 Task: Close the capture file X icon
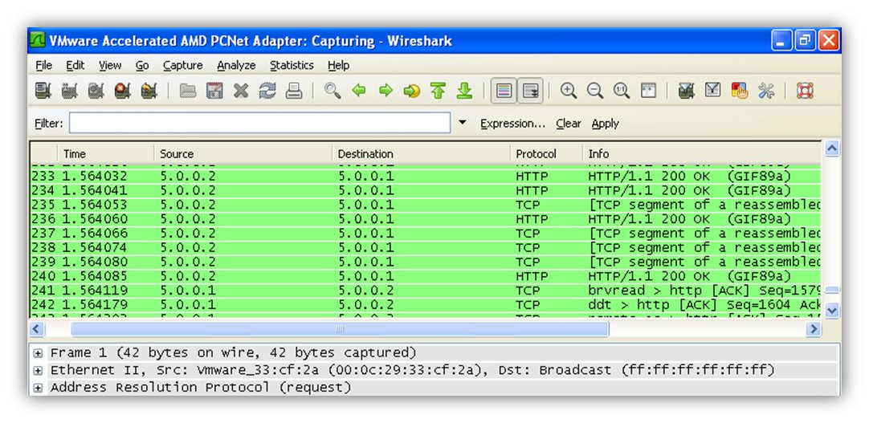241,90
